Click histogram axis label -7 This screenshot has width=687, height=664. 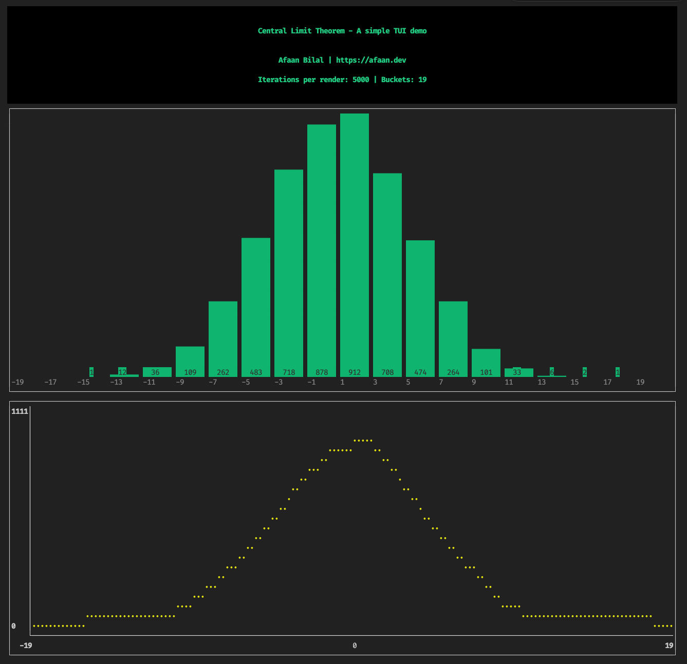pyautogui.click(x=213, y=382)
